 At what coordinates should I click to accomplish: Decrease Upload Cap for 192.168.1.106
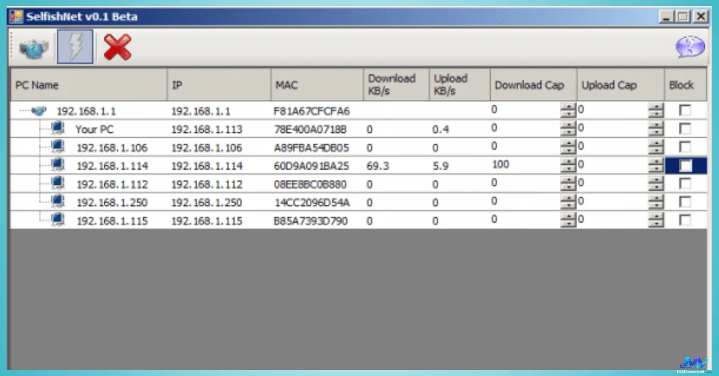657,151
